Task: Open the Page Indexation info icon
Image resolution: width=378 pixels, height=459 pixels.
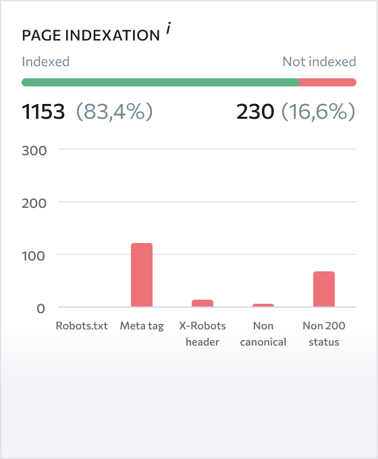Action: pos(169,28)
